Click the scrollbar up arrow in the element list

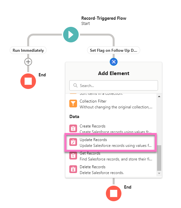(x=159, y=96)
